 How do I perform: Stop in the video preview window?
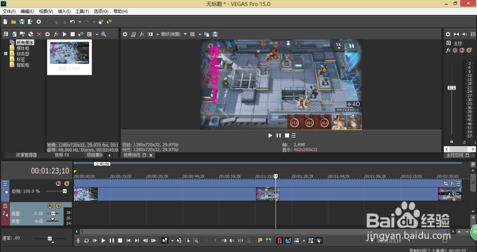287,135
